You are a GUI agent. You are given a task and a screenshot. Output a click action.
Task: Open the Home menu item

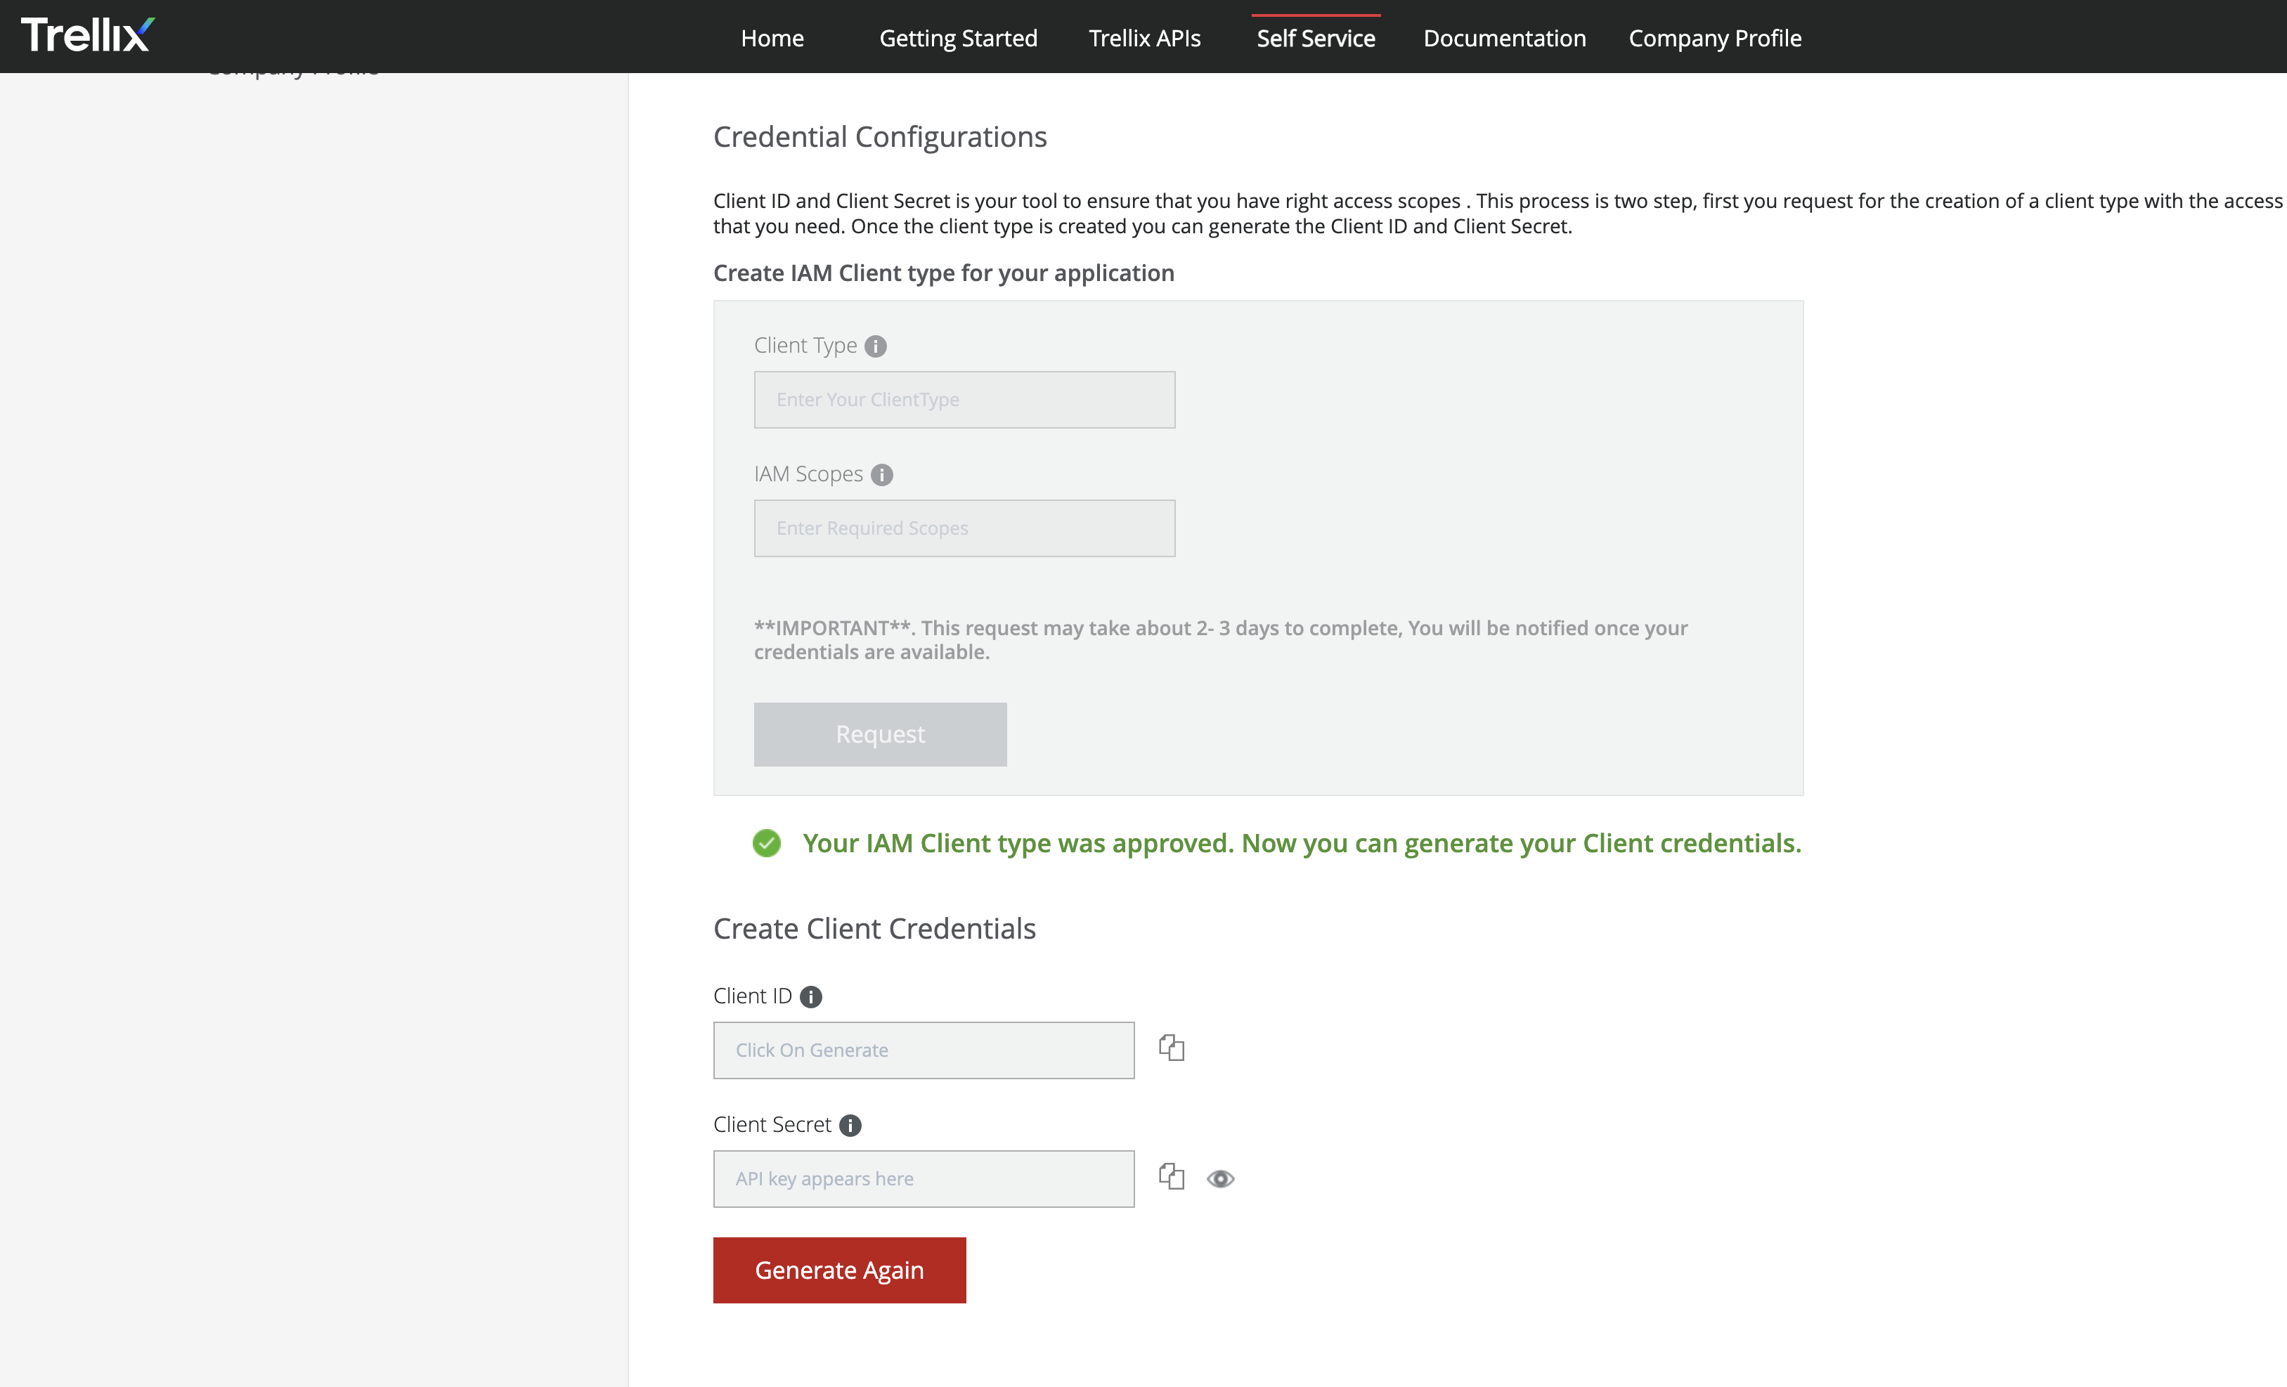pyautogui.click(x=772, y=38)
